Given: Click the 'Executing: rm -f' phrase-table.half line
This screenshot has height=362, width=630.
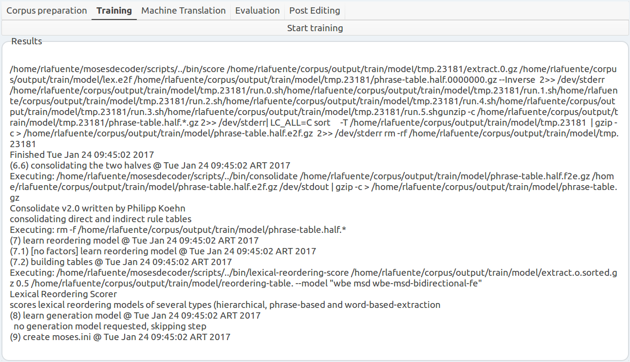Looking at the screenshot, I should [x=178, y=230].
